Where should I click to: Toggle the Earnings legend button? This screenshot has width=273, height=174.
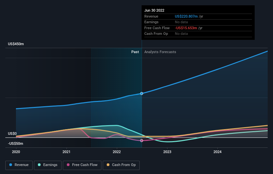(48, 165)
